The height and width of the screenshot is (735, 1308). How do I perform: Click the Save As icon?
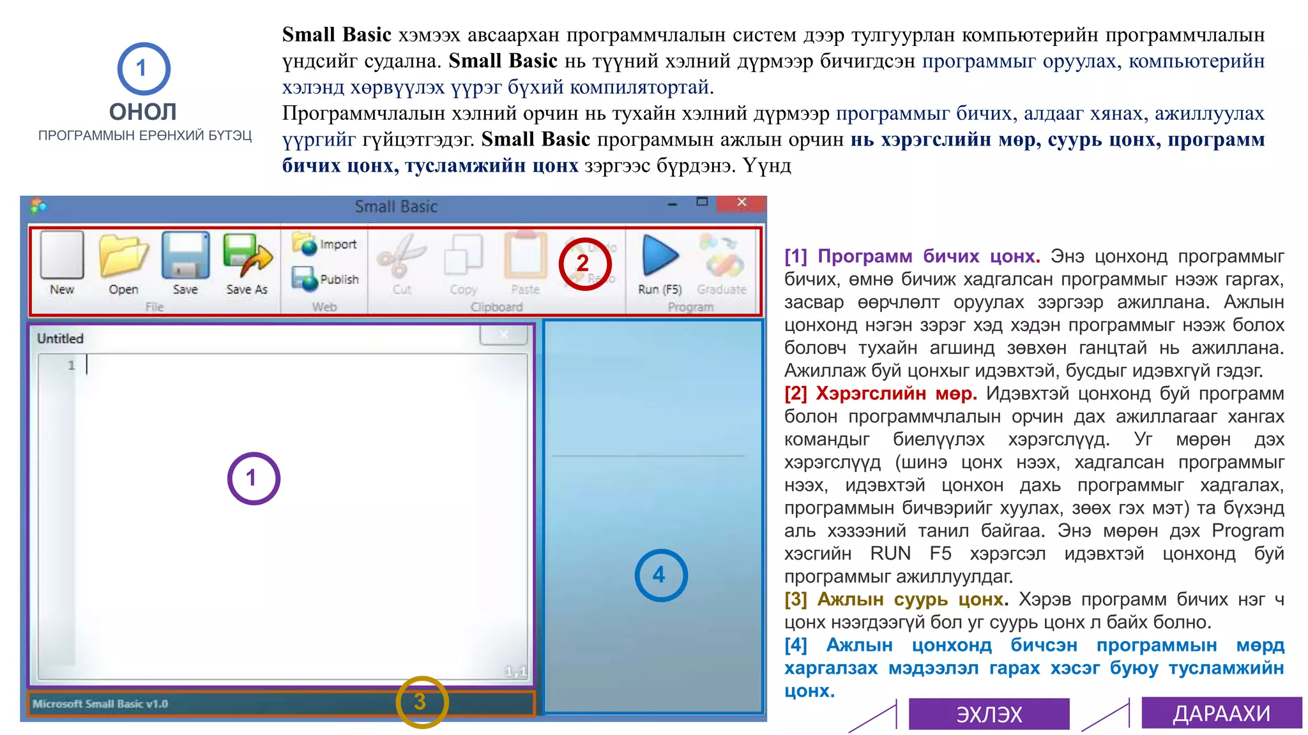(247, 256)
